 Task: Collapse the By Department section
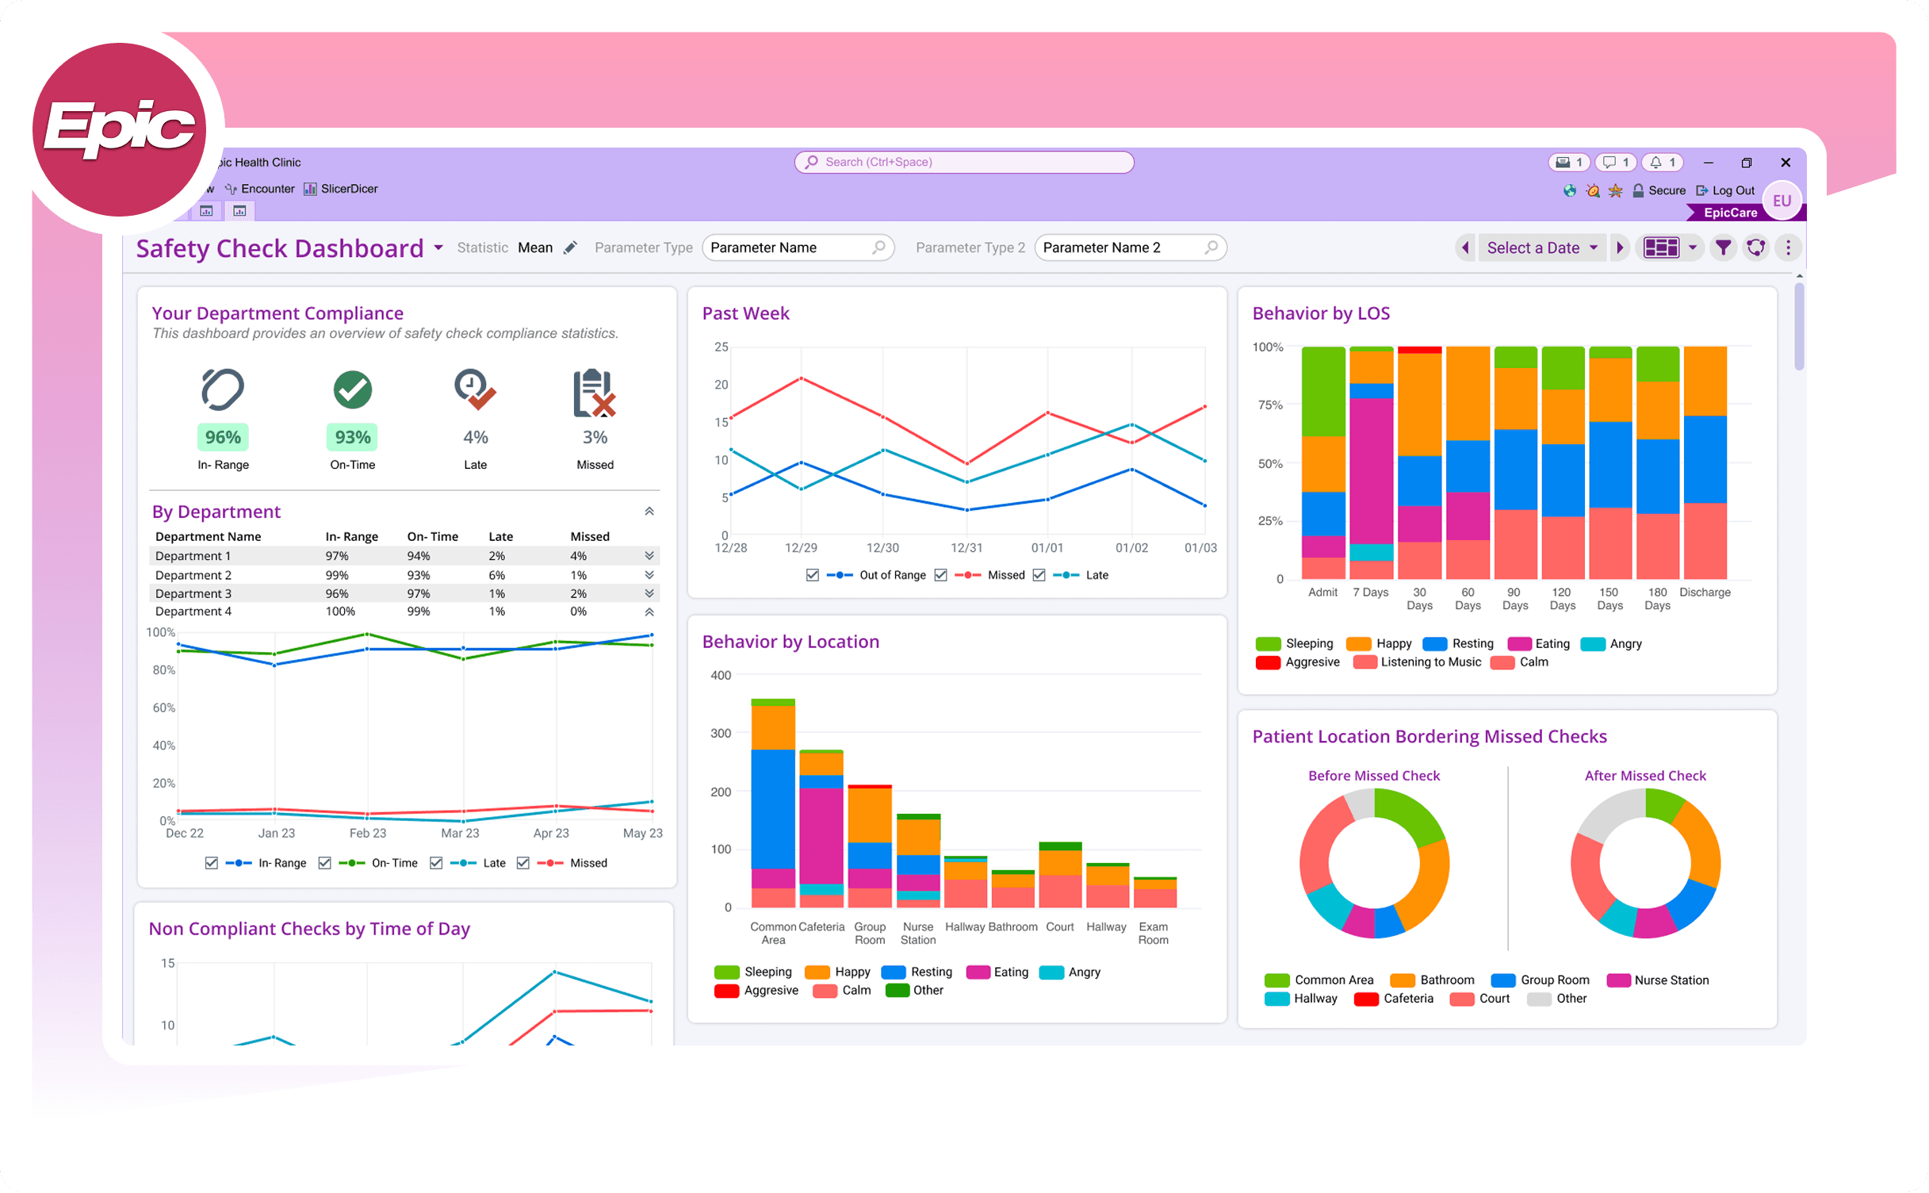tap(649, 512)
